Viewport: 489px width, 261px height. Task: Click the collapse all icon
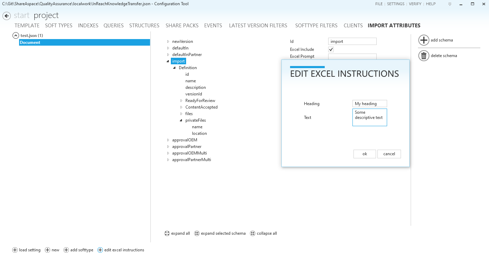(253, 233)
